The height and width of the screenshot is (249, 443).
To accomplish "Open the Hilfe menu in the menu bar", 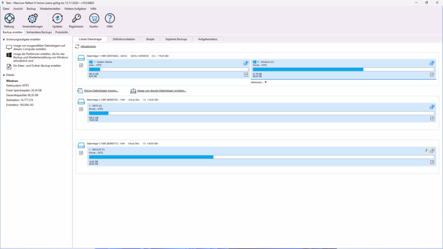I will point(93,9).
